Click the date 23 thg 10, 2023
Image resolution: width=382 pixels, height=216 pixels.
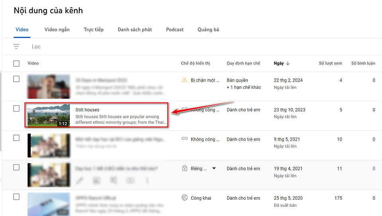pos(289,110)
